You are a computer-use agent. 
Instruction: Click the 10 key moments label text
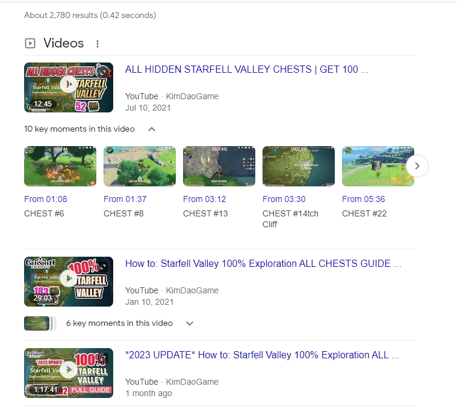click(x=79, y=129)
